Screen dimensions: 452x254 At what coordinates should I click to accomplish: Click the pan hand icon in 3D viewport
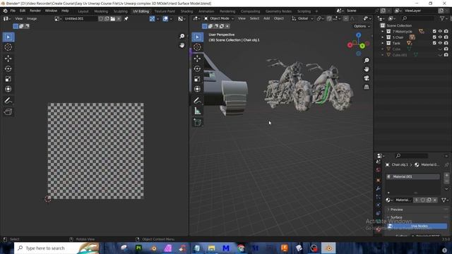pos(367,69)
